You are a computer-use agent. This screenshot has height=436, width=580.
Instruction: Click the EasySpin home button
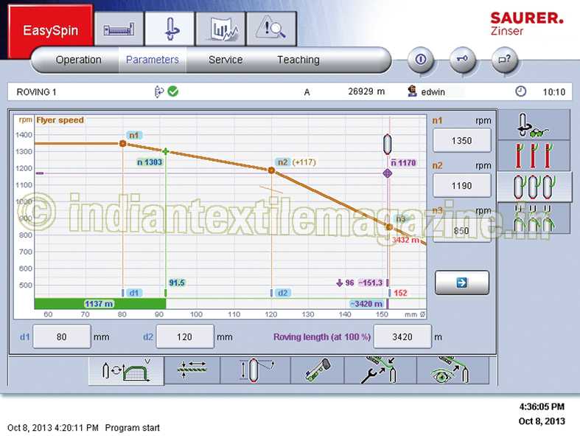tap(50, 30)
